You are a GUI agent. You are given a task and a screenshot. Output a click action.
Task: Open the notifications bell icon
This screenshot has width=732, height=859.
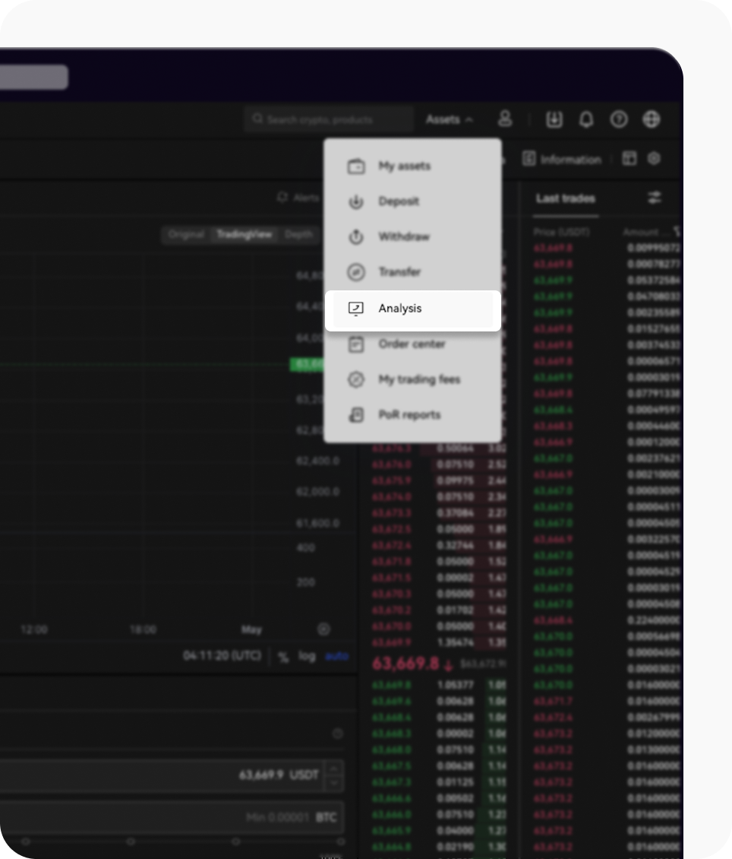point(586,119)
